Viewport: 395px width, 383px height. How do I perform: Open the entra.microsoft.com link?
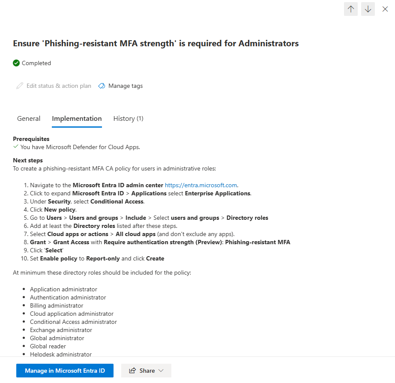coord(201,185)
